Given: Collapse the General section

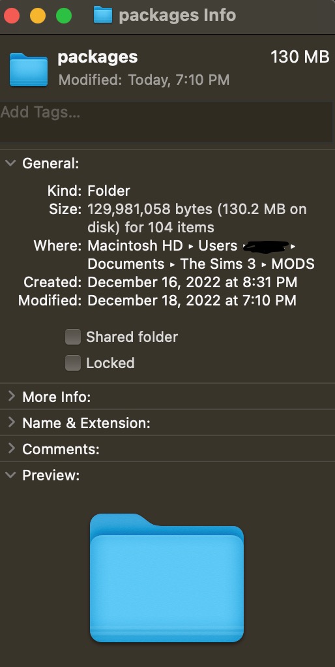Looking at the screenshot, I should [12, 163].
